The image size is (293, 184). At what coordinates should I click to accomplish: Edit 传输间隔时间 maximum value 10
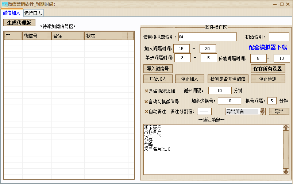coord(282,58)
